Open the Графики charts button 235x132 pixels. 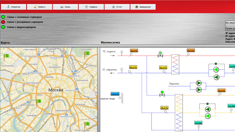(x=91, y=7)
